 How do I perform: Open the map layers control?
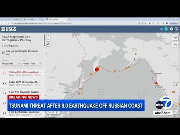pyautogui.click(x=175, y=37)
